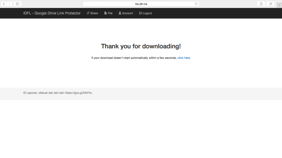This screenshot has width=282, height=158.
Task: Click the 'click here' download link
Action: click(183, 58)
